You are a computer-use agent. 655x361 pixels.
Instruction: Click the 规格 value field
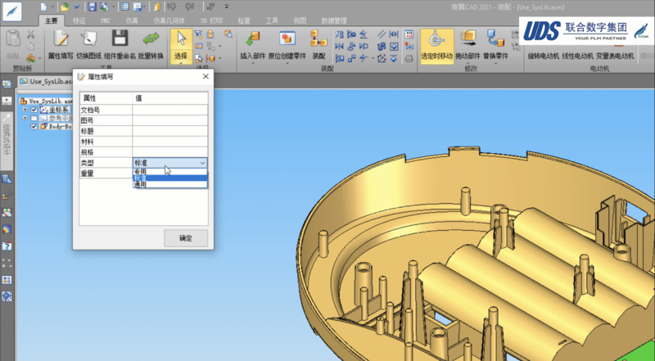tap(170, 152)
